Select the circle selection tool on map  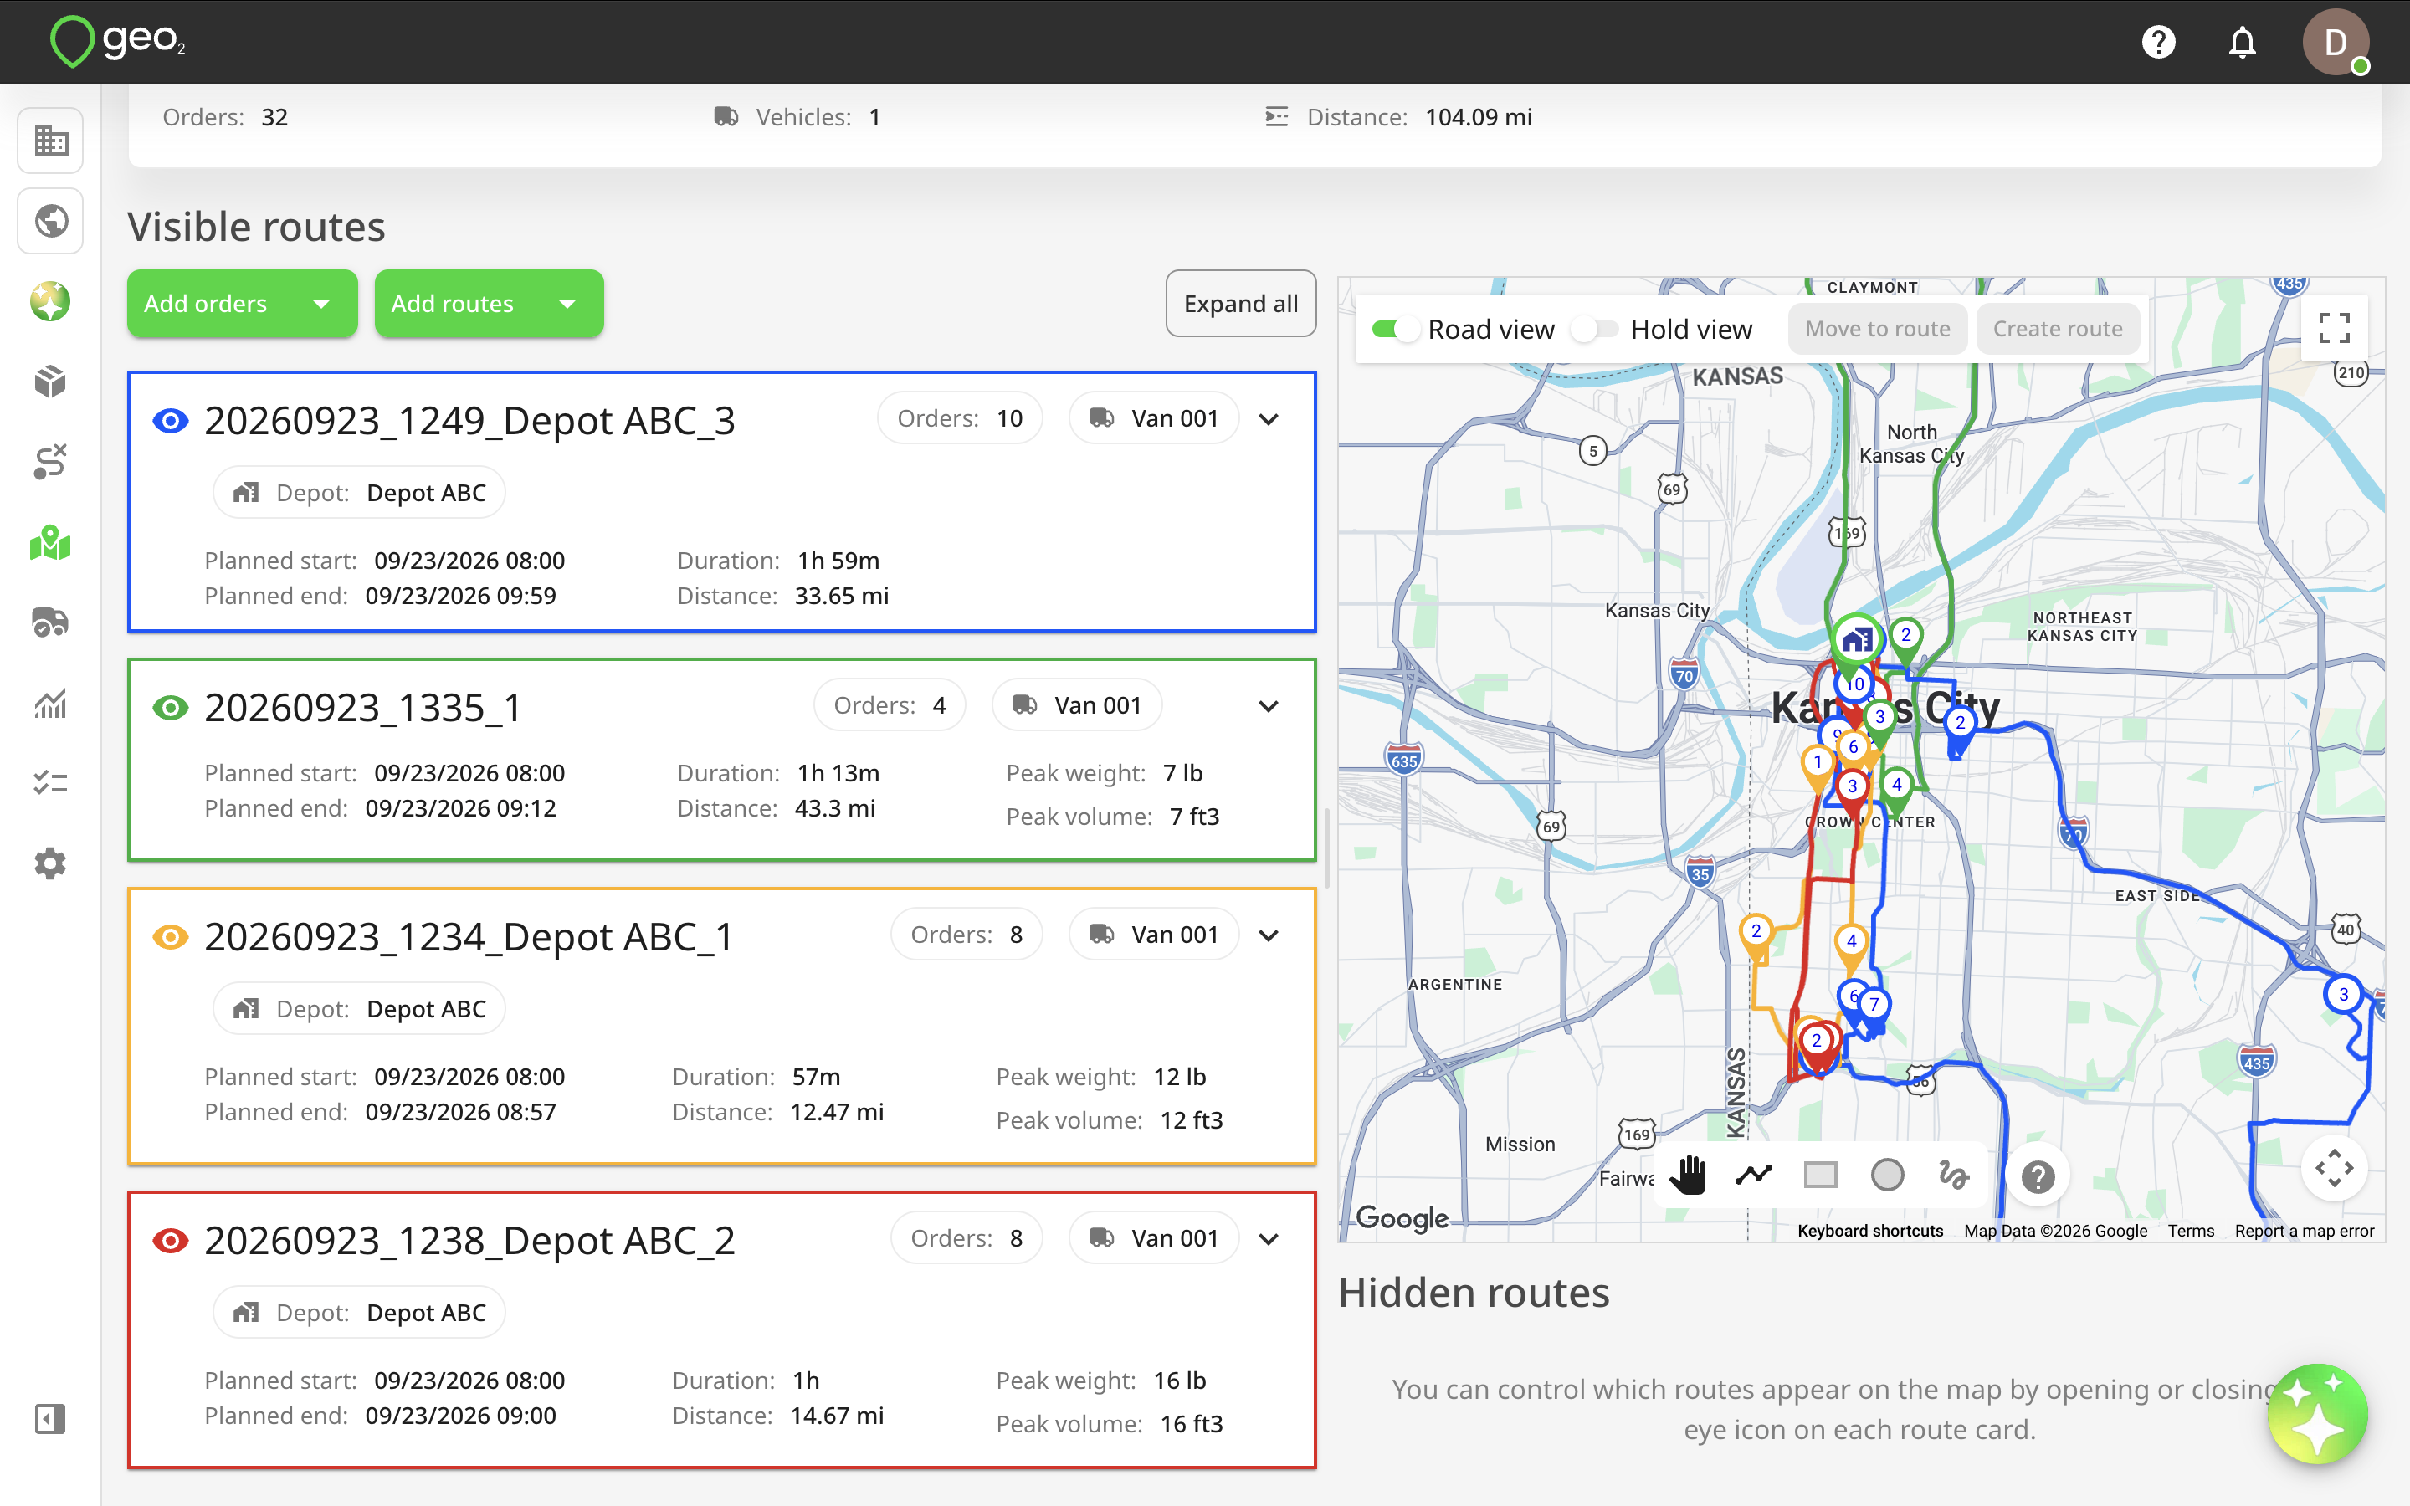point(1887,1176)
